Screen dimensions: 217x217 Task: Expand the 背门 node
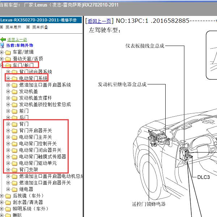8,124
